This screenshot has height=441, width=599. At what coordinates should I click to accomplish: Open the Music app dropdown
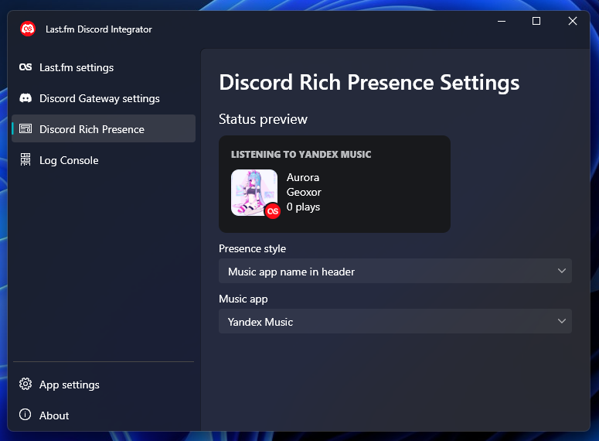395,321
